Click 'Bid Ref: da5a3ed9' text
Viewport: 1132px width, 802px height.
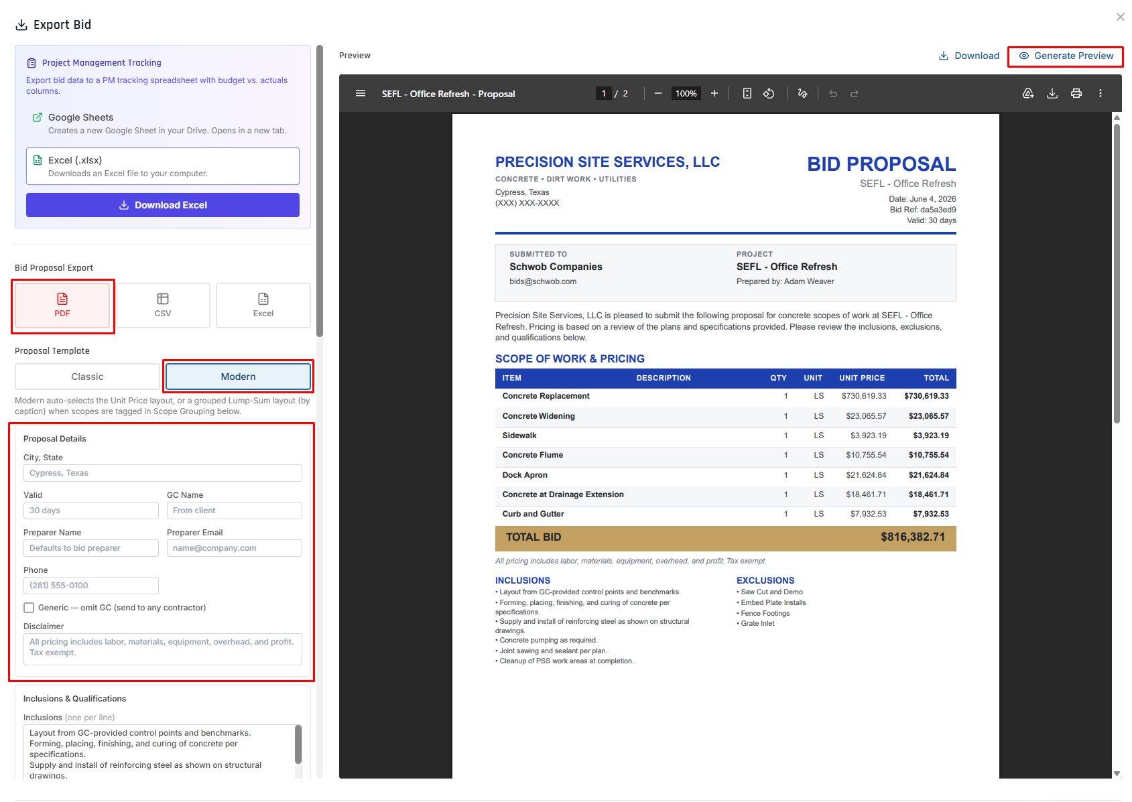pyautogui.click(x=923, y=210)
